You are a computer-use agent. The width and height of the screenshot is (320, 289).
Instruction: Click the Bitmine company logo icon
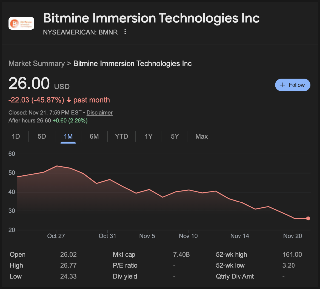(x=21, y=23)
